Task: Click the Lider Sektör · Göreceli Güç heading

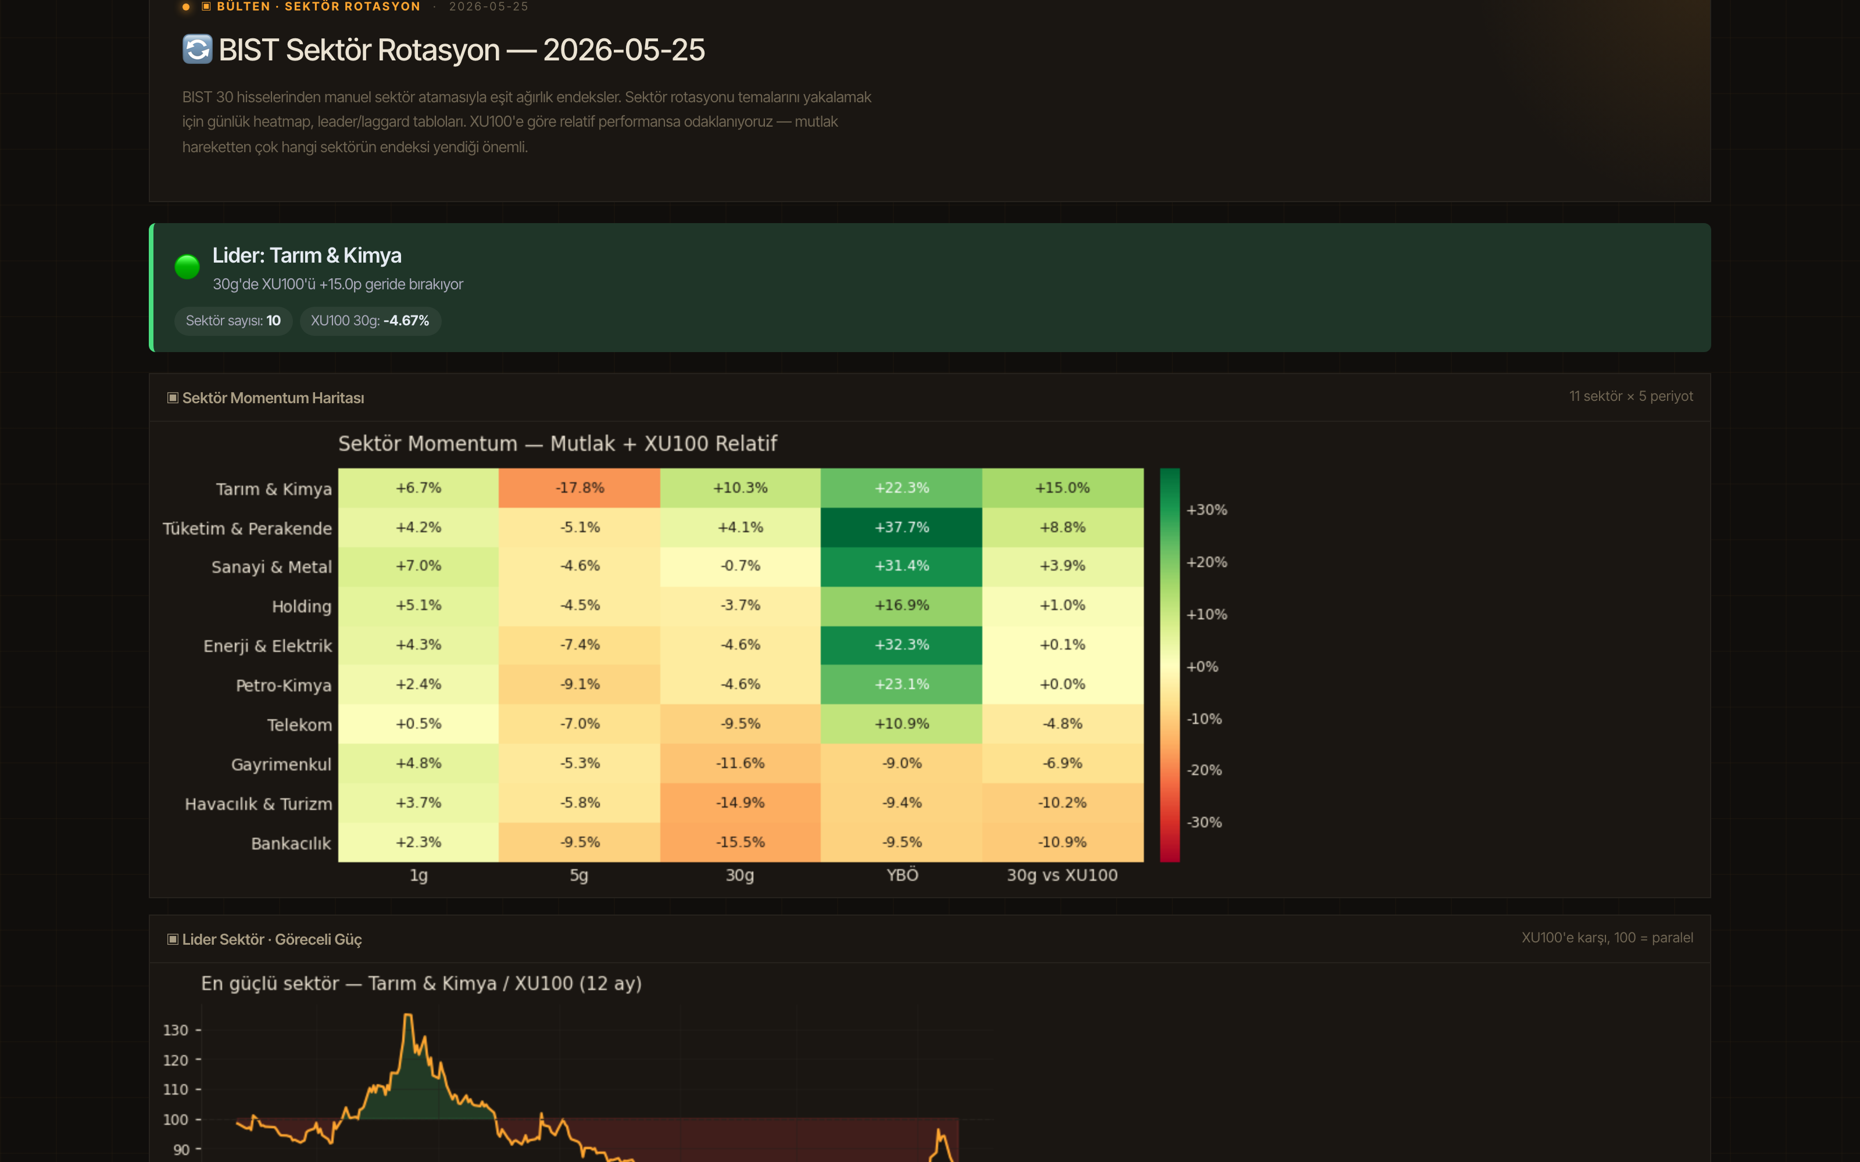Action: pos(272,939)
